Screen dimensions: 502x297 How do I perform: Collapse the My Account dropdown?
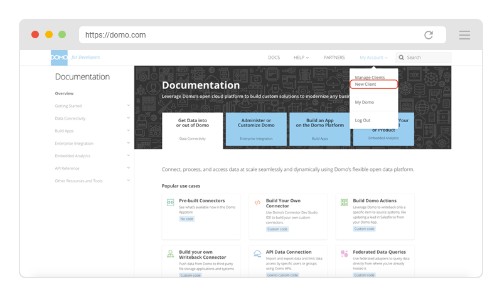click(x=373, y=58)
